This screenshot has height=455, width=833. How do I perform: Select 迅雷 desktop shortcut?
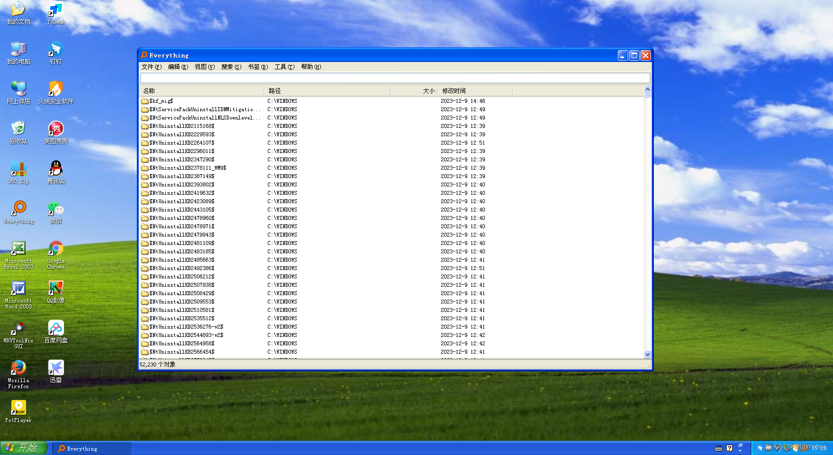56,372
